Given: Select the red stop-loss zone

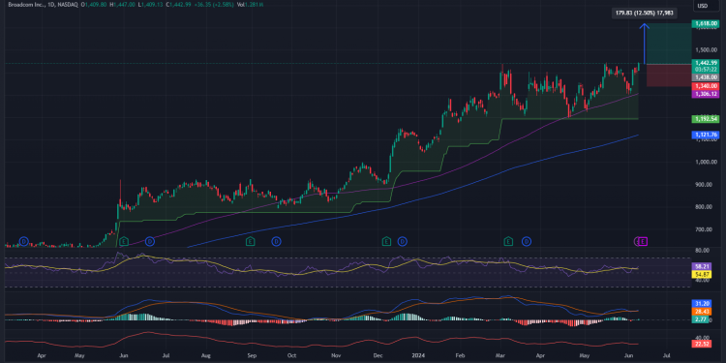Looking at the screenshot, I should [x=669, y=75].
